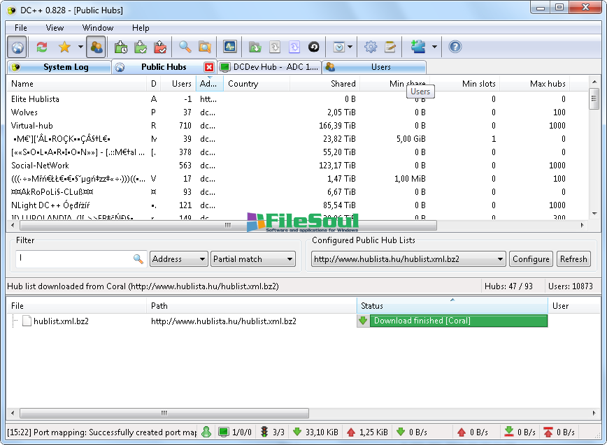
Task: Expand the Recent windows dropdown arrow
Action: [x=350, y=48]
